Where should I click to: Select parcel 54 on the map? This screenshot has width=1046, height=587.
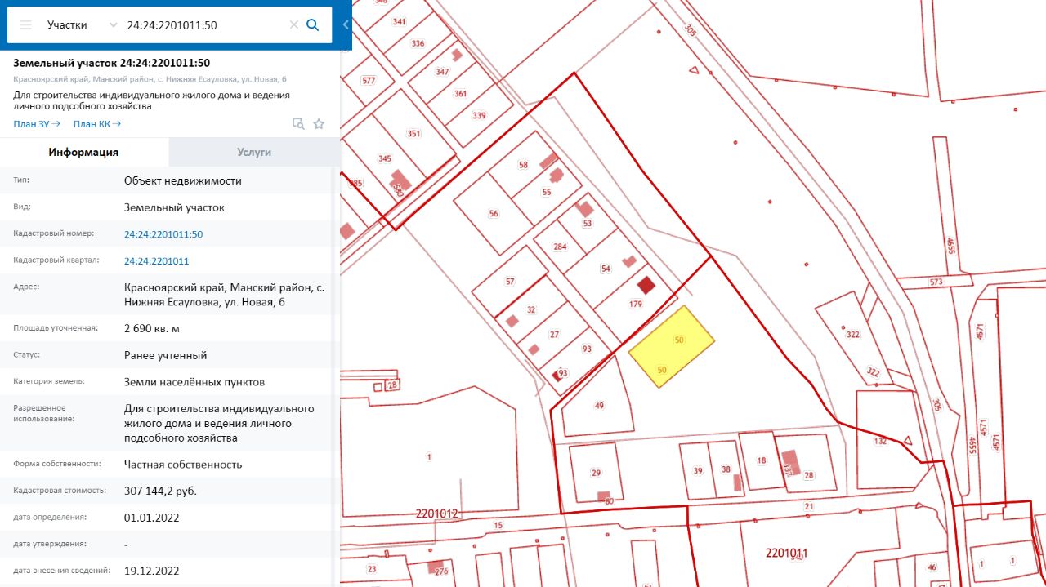pos(606,269)
